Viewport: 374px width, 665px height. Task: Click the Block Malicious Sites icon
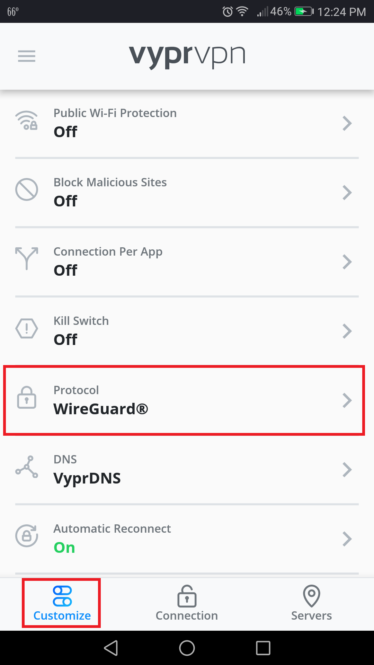pos(26,190)
